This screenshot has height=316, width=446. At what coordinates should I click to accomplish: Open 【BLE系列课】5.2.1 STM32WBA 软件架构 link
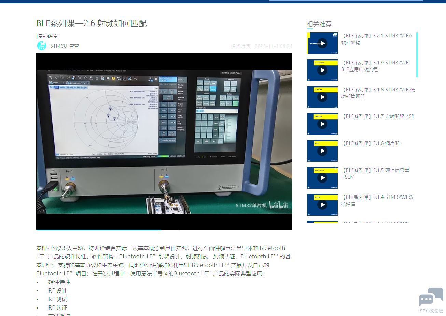click(377, 39)
